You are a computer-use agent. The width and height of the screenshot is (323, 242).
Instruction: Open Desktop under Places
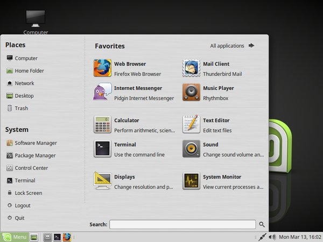click(x=20, y=96)
